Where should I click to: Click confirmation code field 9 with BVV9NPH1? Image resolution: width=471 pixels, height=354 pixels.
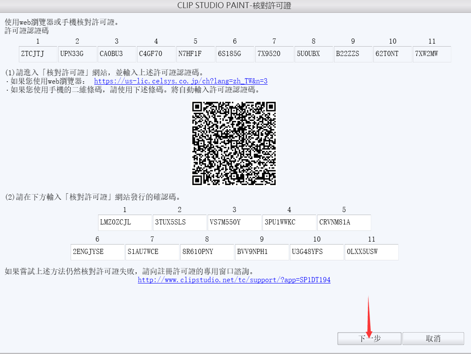262,252
